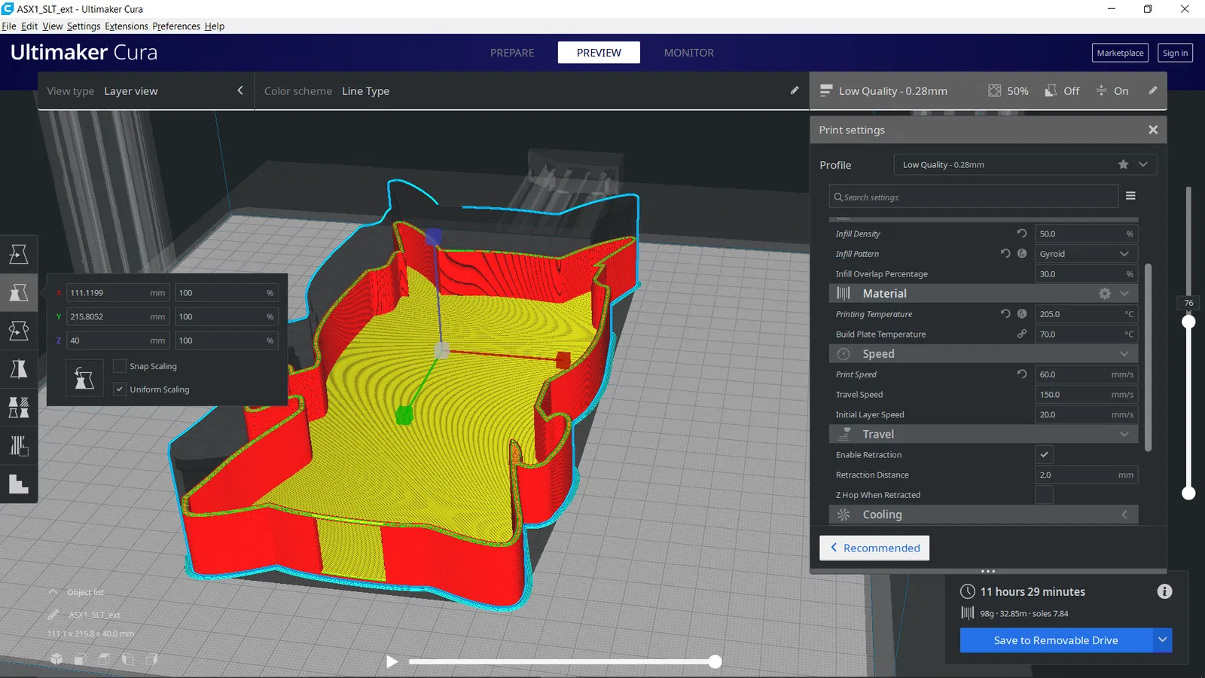Screen dimensions: 1205x678
Task: Click the fx formula icon for Printing Temperature
Action: [x=1022, y=314]
